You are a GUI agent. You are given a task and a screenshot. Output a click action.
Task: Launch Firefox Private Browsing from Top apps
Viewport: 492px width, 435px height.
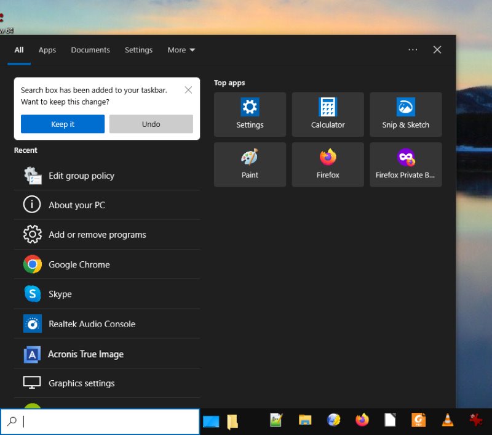(405, 164)
